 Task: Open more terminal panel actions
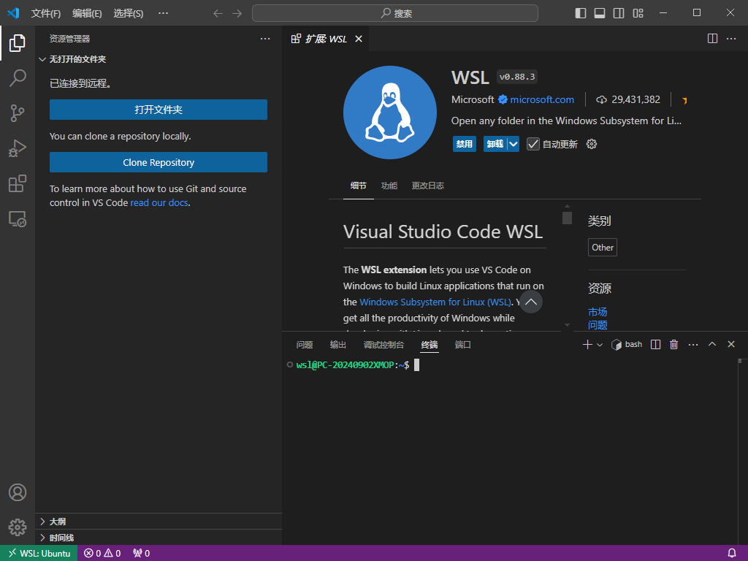click(693, 345)
